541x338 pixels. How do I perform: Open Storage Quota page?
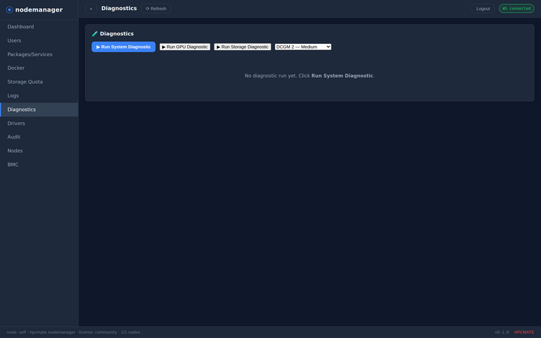(39, 82)
